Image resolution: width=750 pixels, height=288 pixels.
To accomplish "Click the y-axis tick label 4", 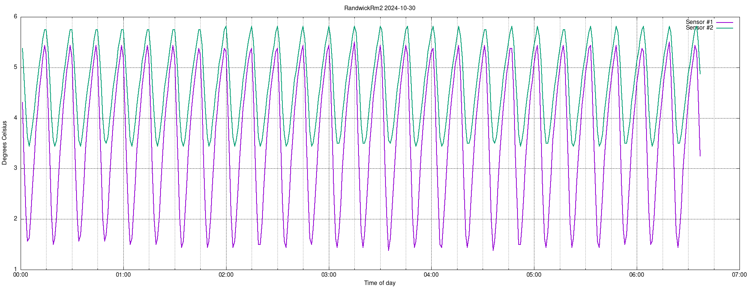I will click(15, 118).
